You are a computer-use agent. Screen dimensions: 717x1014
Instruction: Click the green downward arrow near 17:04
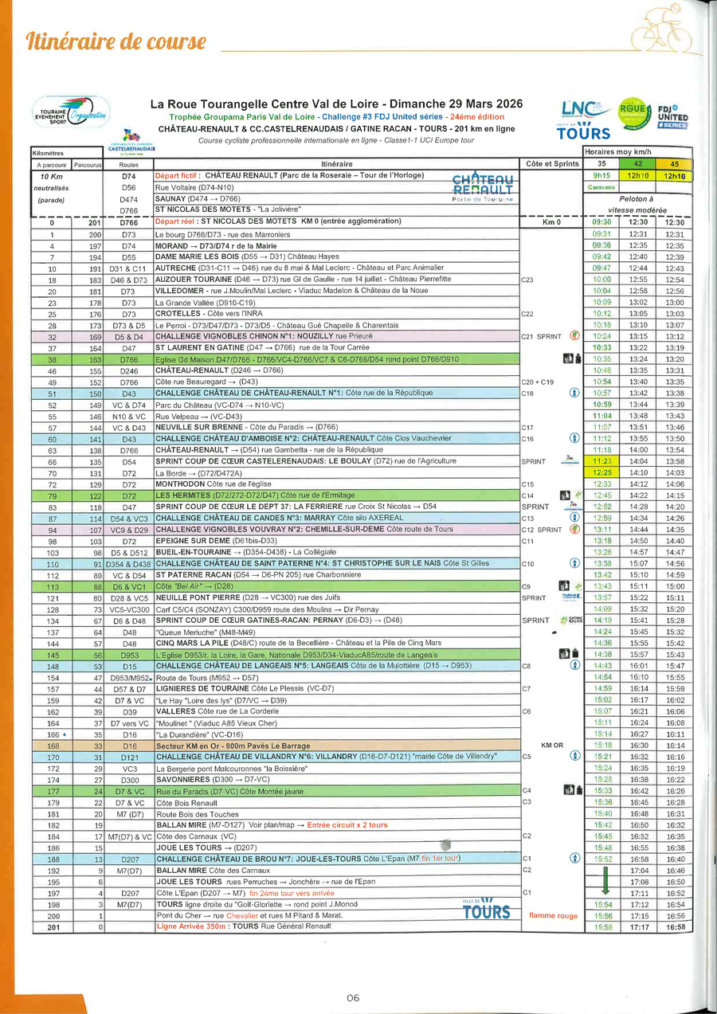[604, 881]
